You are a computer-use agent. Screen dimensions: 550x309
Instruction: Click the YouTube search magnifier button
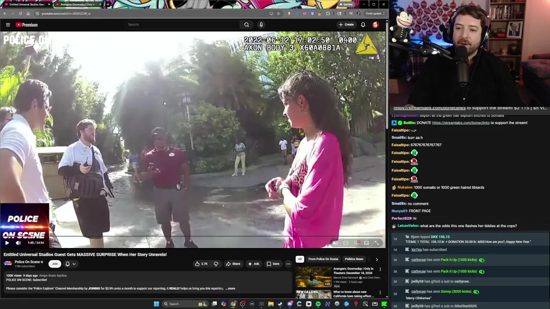coord(247,24)
